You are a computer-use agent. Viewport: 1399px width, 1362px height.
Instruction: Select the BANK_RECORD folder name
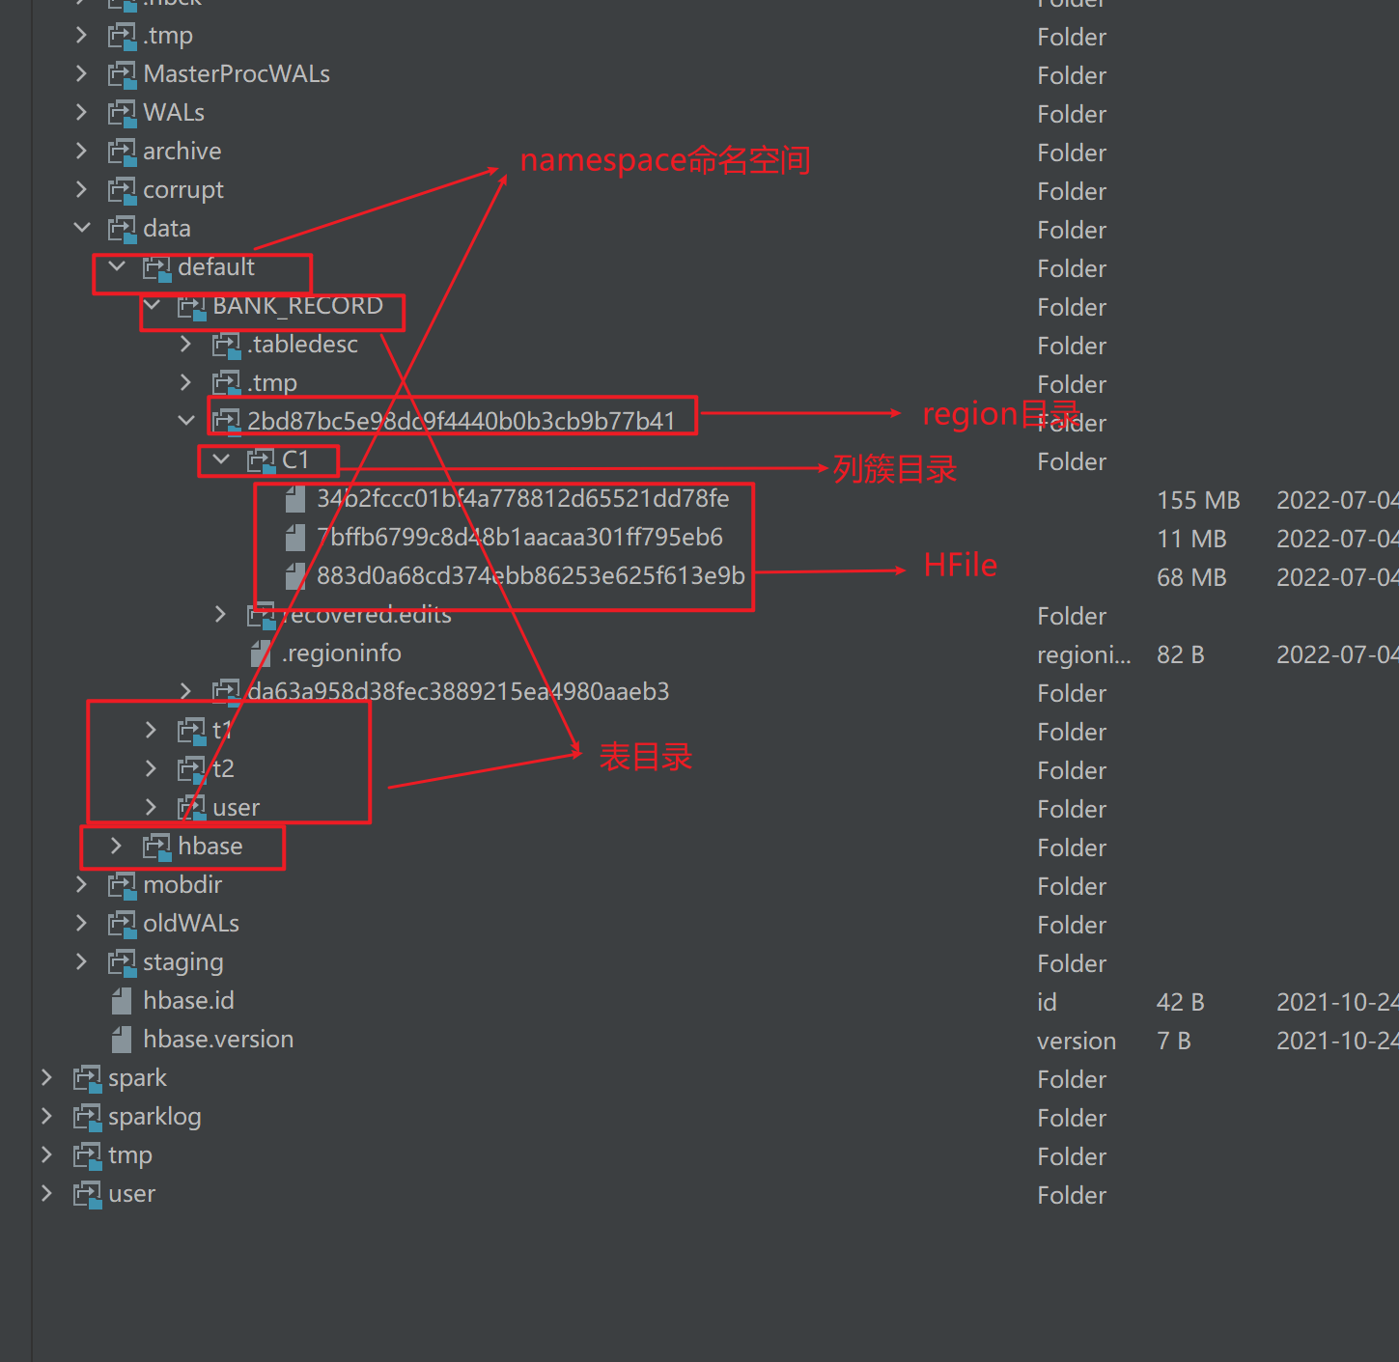point(298,306)
